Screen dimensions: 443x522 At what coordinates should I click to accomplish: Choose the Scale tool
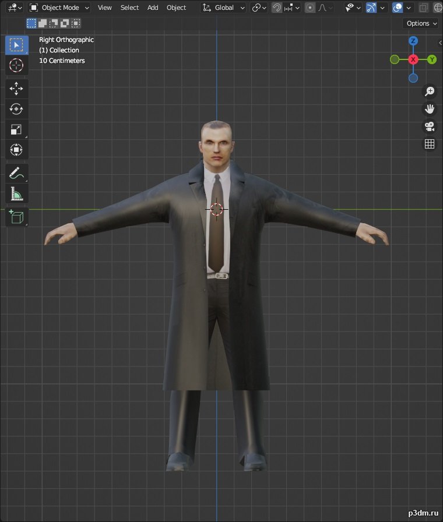(x=16, y=129)
